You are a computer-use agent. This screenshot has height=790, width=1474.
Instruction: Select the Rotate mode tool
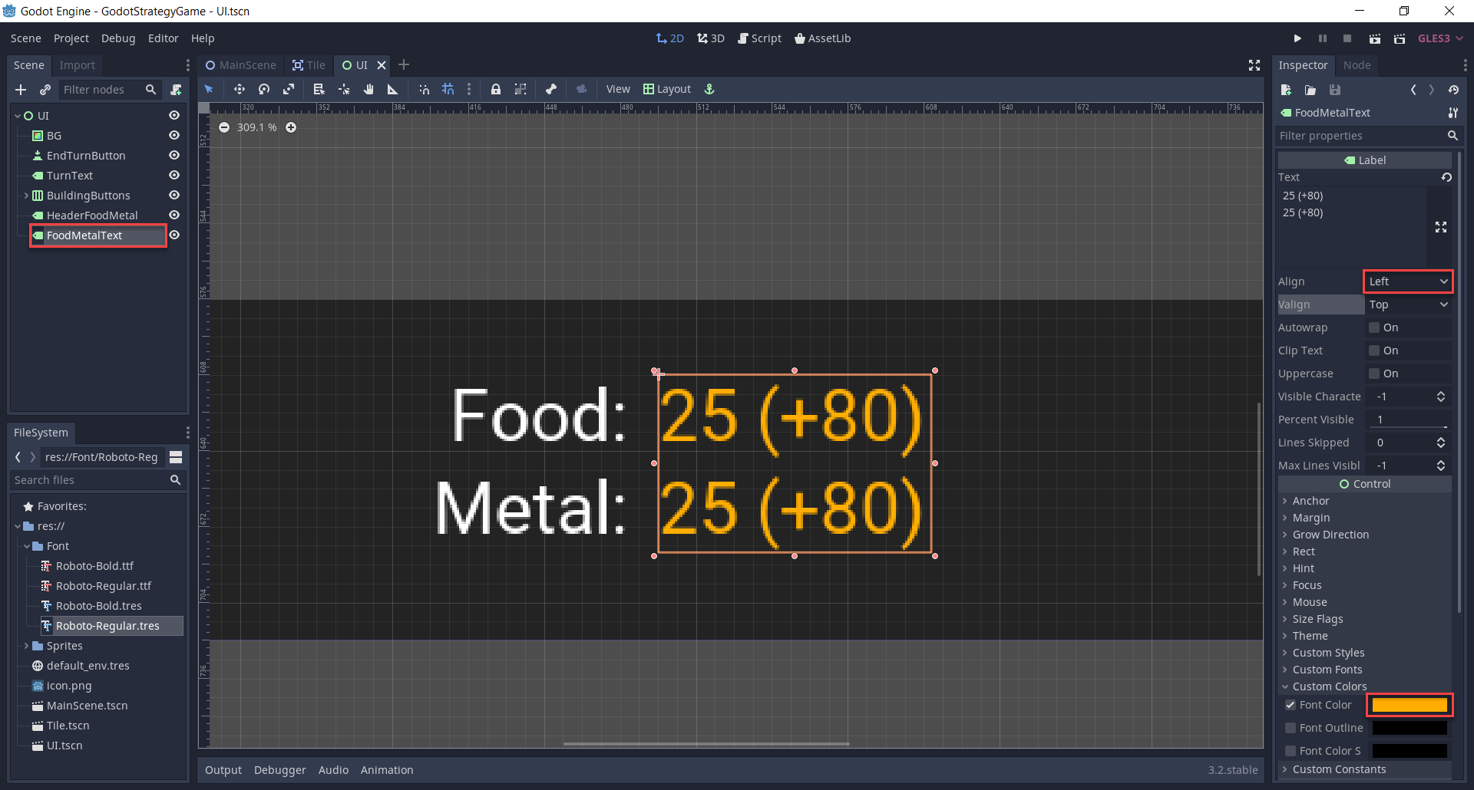tap(264, 89)
